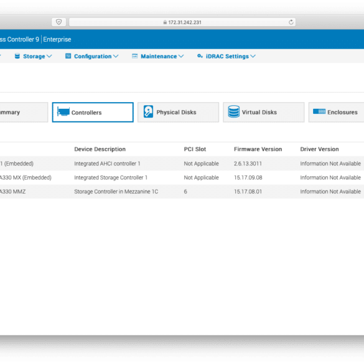Switch to the Physical Disks tab
The image size is (364, 364).
pos(179,112)
